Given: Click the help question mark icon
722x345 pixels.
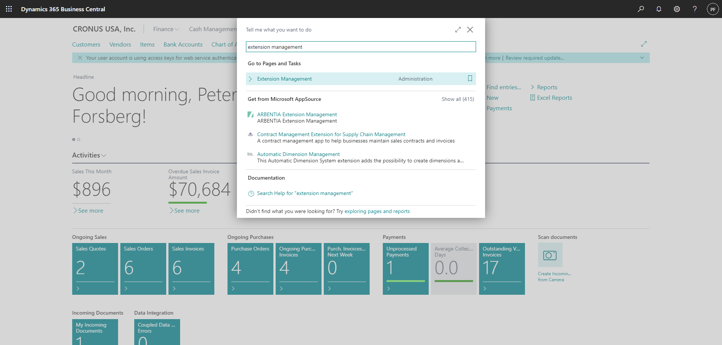Looking at the screenshot, I should pyautogui.click(x=695, y=9).
